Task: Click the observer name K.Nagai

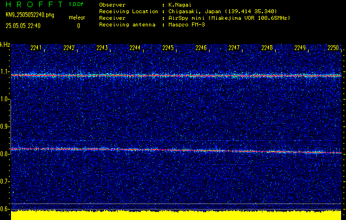Action: click(x=179, y=5)
